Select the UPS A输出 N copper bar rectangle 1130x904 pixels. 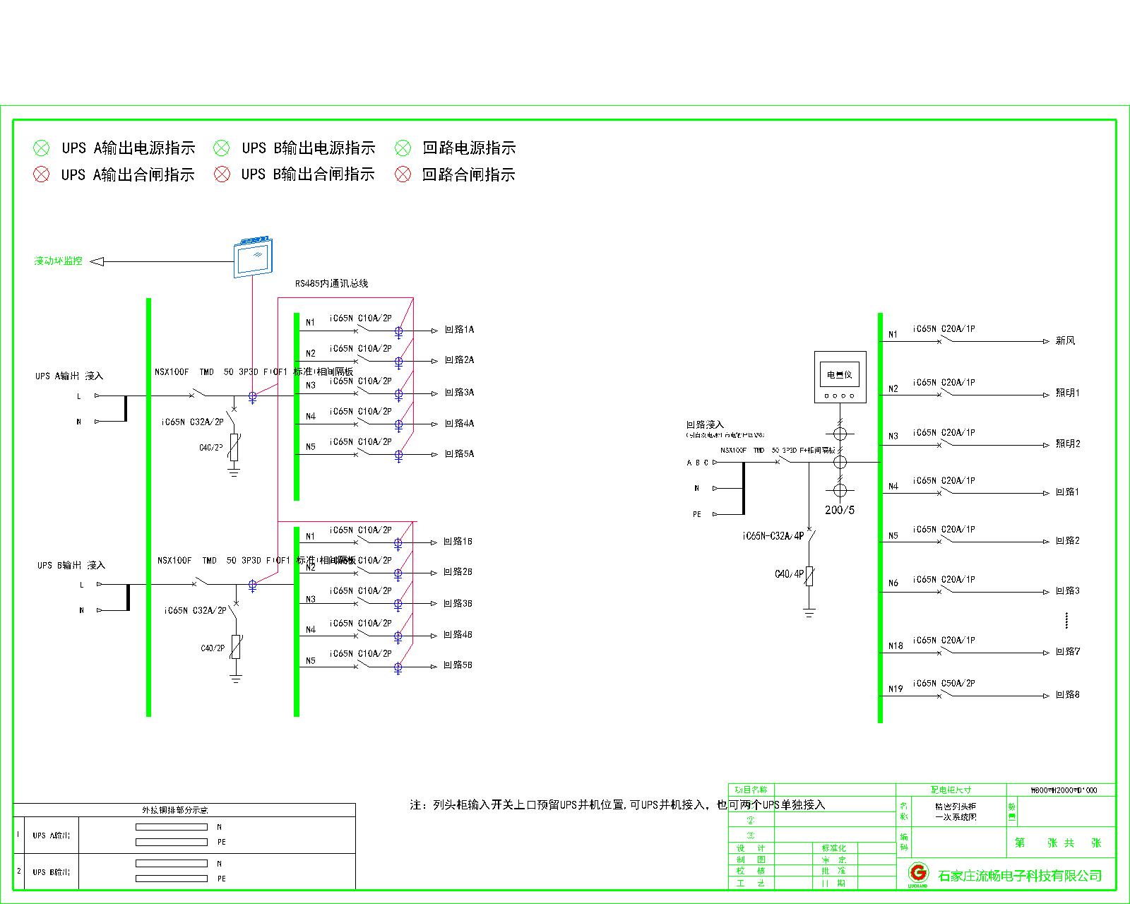(x=171, y=827)
